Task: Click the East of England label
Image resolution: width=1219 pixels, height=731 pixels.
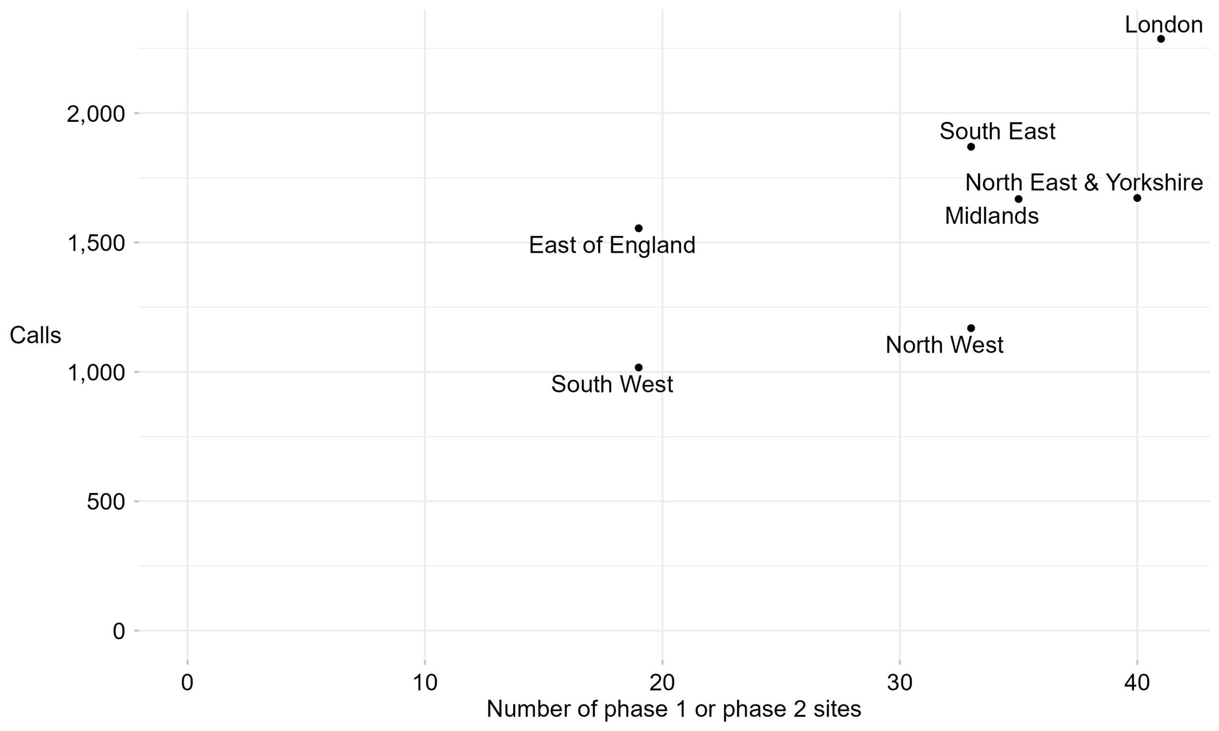Action: pos(612,245)
